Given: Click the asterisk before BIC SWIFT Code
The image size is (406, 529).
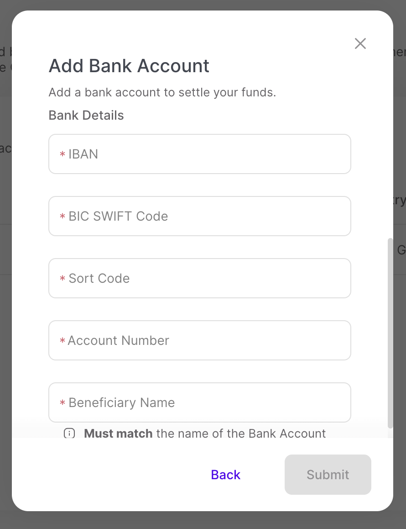Looking at the screenshot, I should (62, 217).
